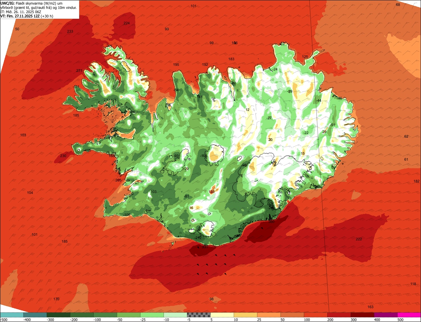Screen dimensions: 421x322
Task: Click the '12' value in north-central Iceland
Action: pyautogui.click(x=248, y=110)
